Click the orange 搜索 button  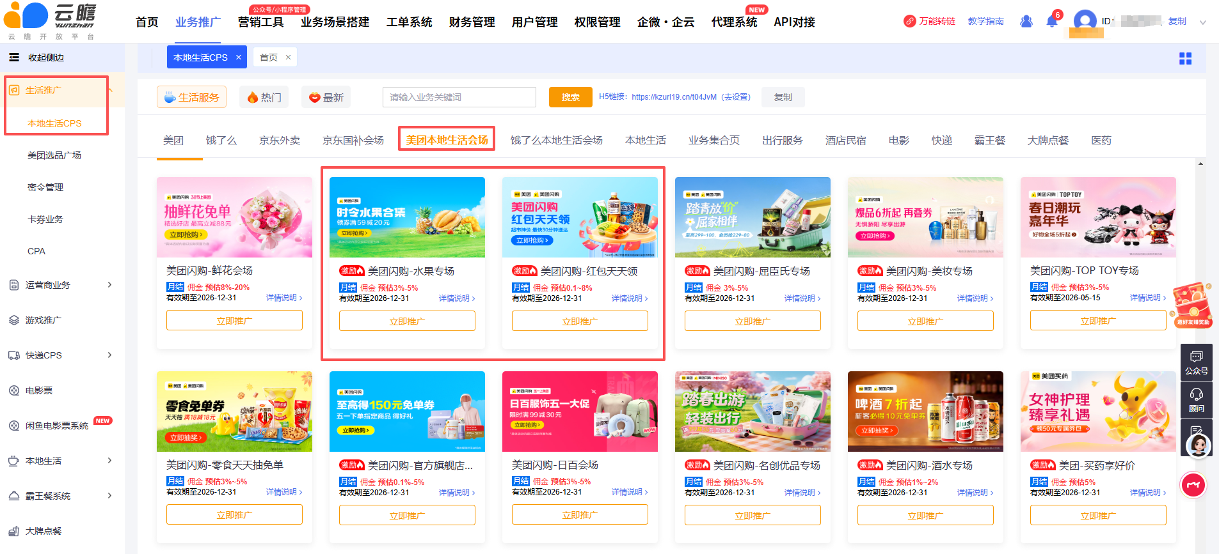tap(570, 97)
